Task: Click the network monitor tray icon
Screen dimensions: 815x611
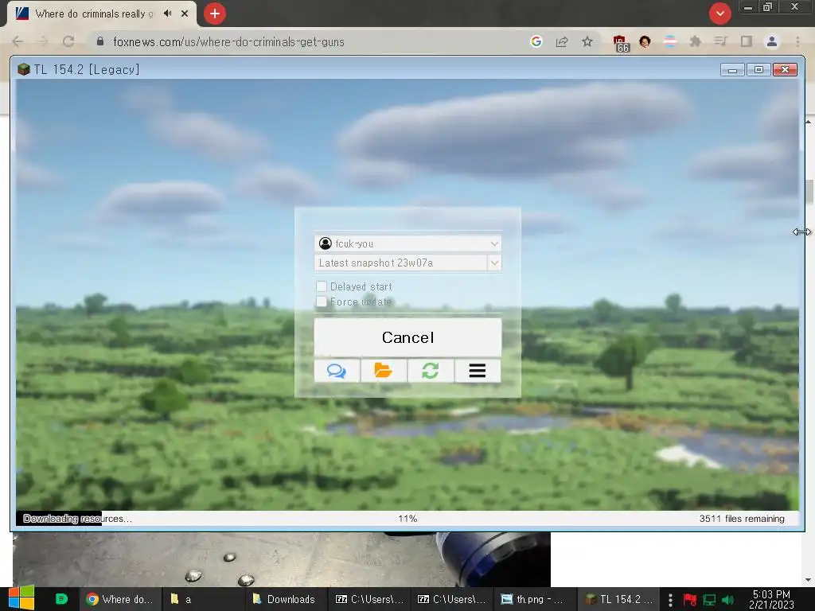Action: click(x=709, y=600)
